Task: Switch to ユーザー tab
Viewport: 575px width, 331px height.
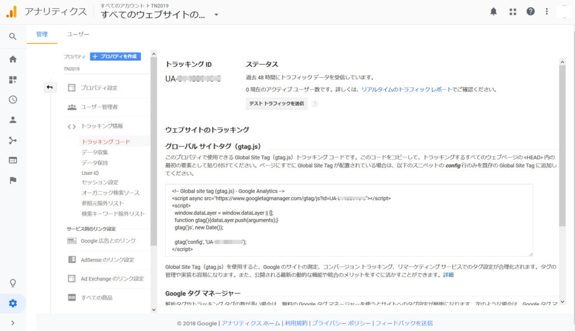Action: click(77, 34)
